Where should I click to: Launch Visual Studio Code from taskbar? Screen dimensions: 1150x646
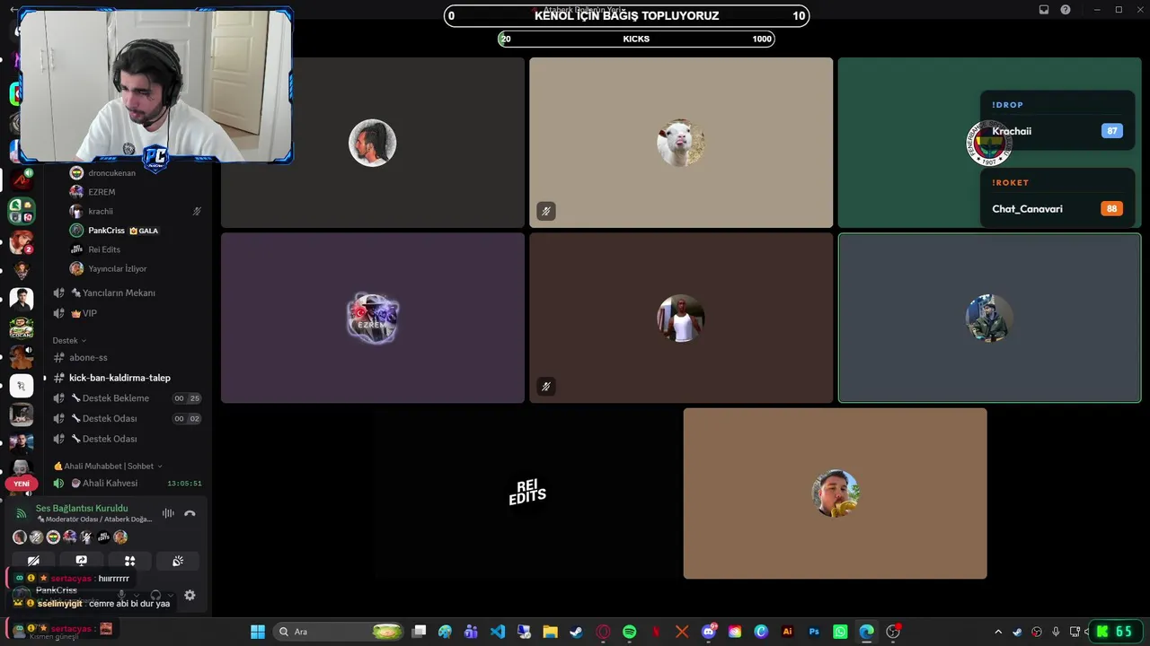[498, 632]
